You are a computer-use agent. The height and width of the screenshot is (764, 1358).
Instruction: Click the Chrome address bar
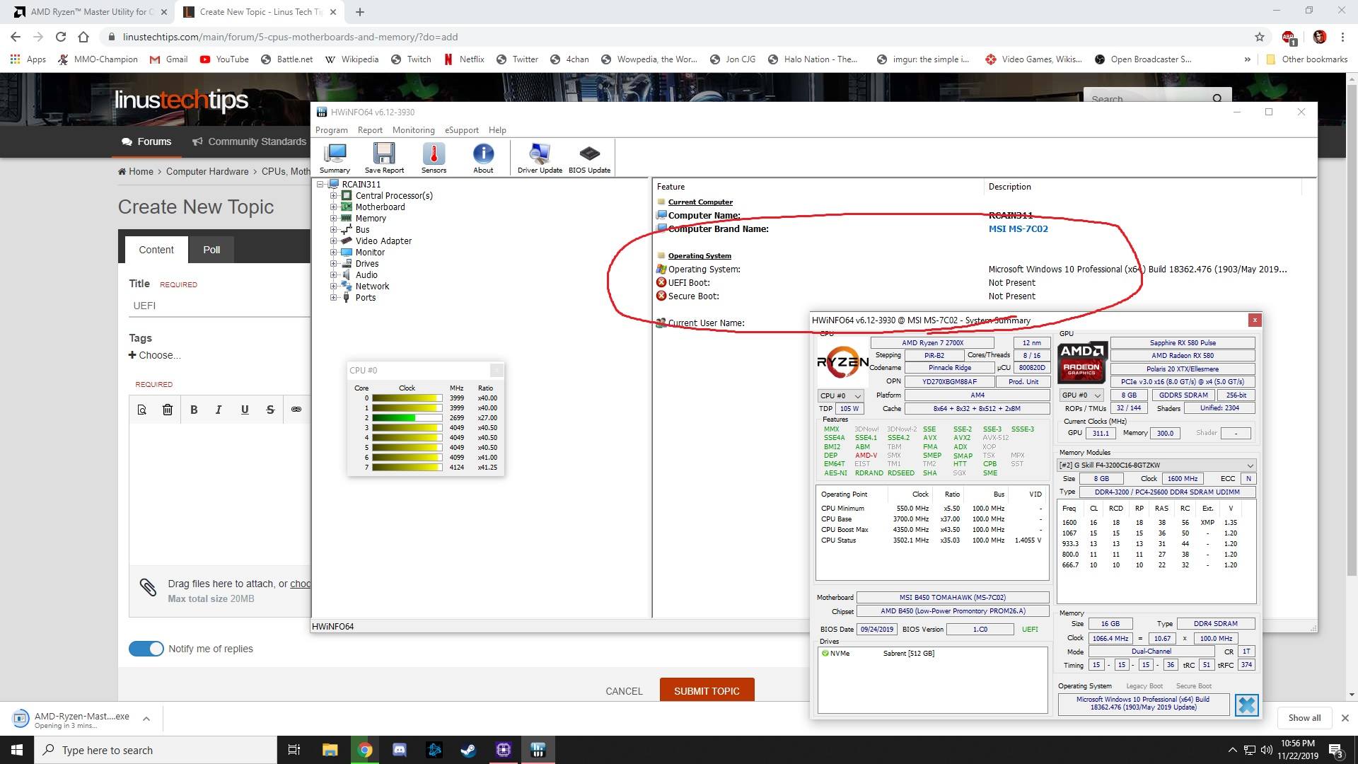coord(679,37)
